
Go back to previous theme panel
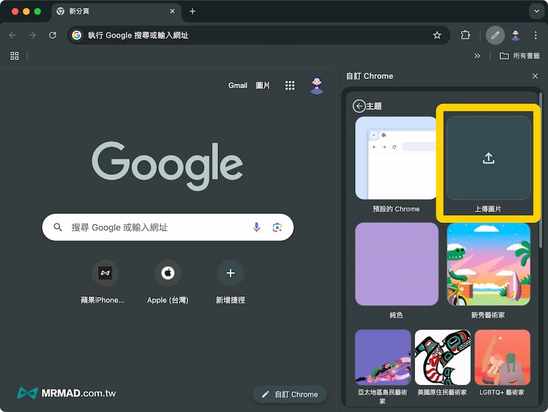coord(359,106)
